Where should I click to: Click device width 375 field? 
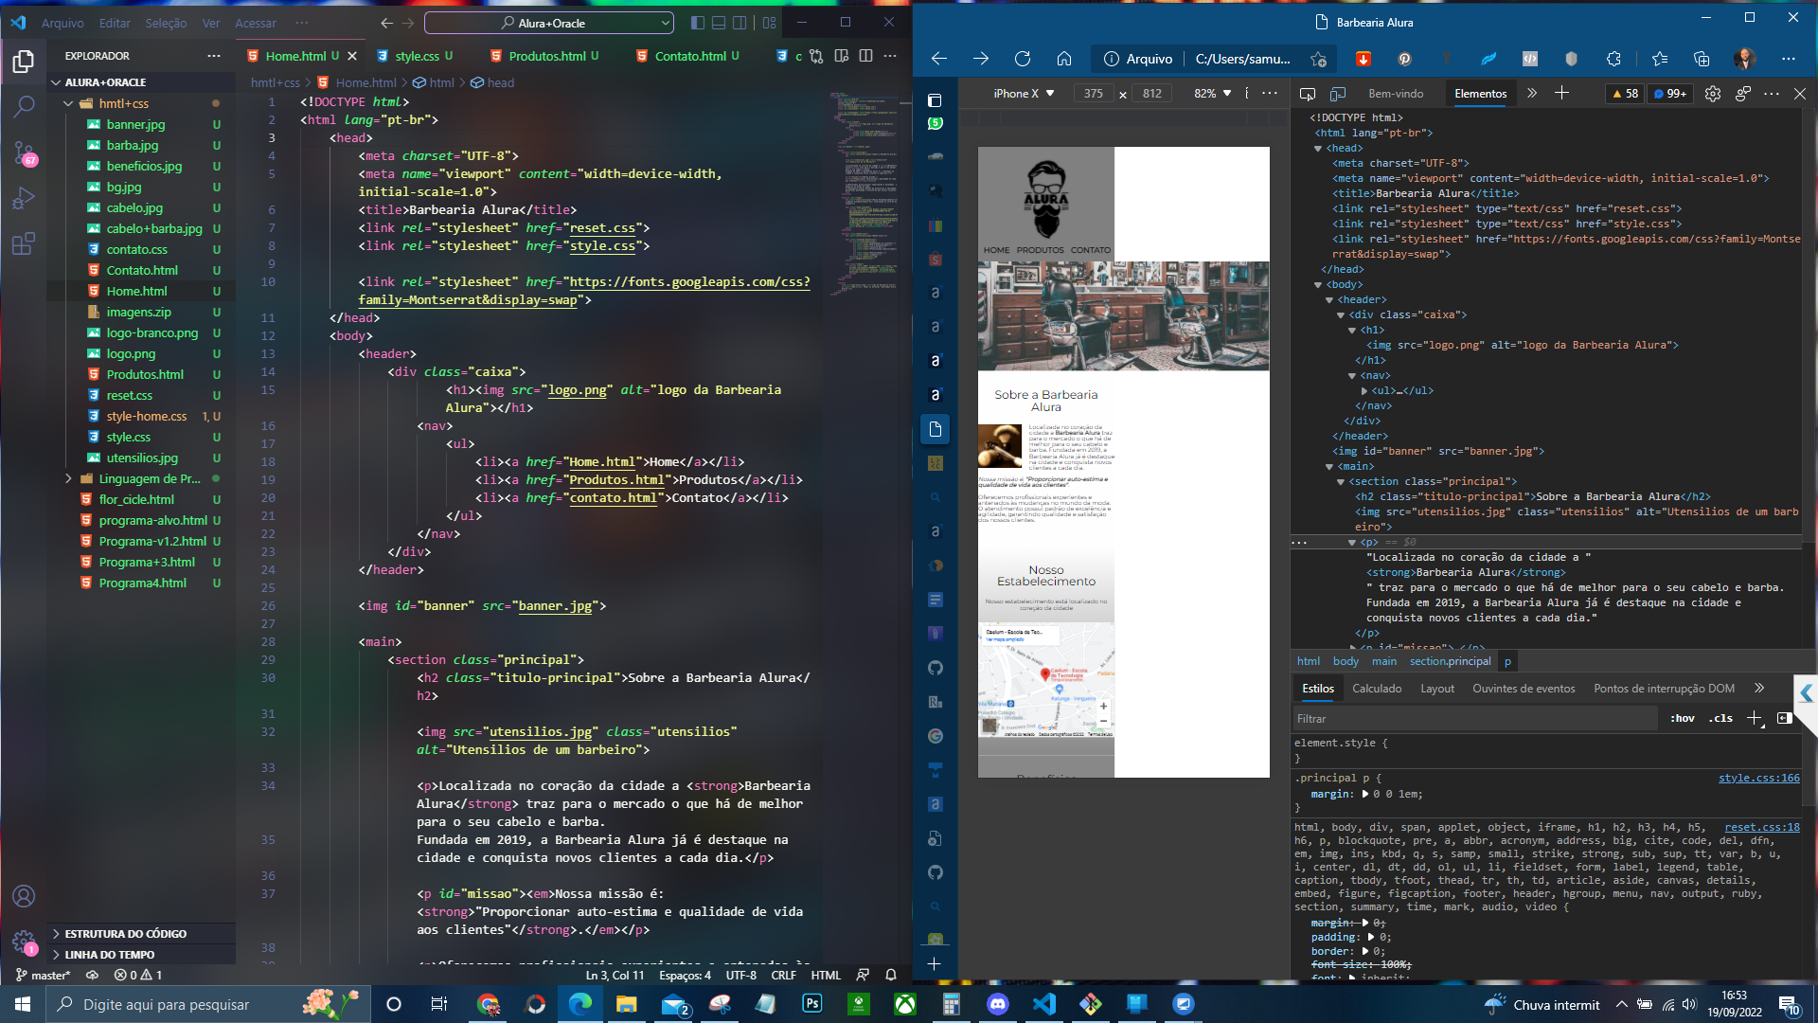1093,94
